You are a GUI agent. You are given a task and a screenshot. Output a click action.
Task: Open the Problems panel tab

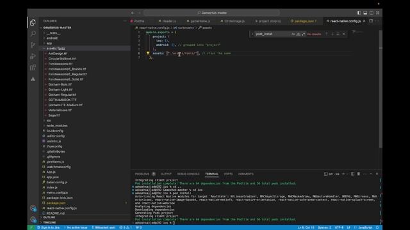[142, 174]
